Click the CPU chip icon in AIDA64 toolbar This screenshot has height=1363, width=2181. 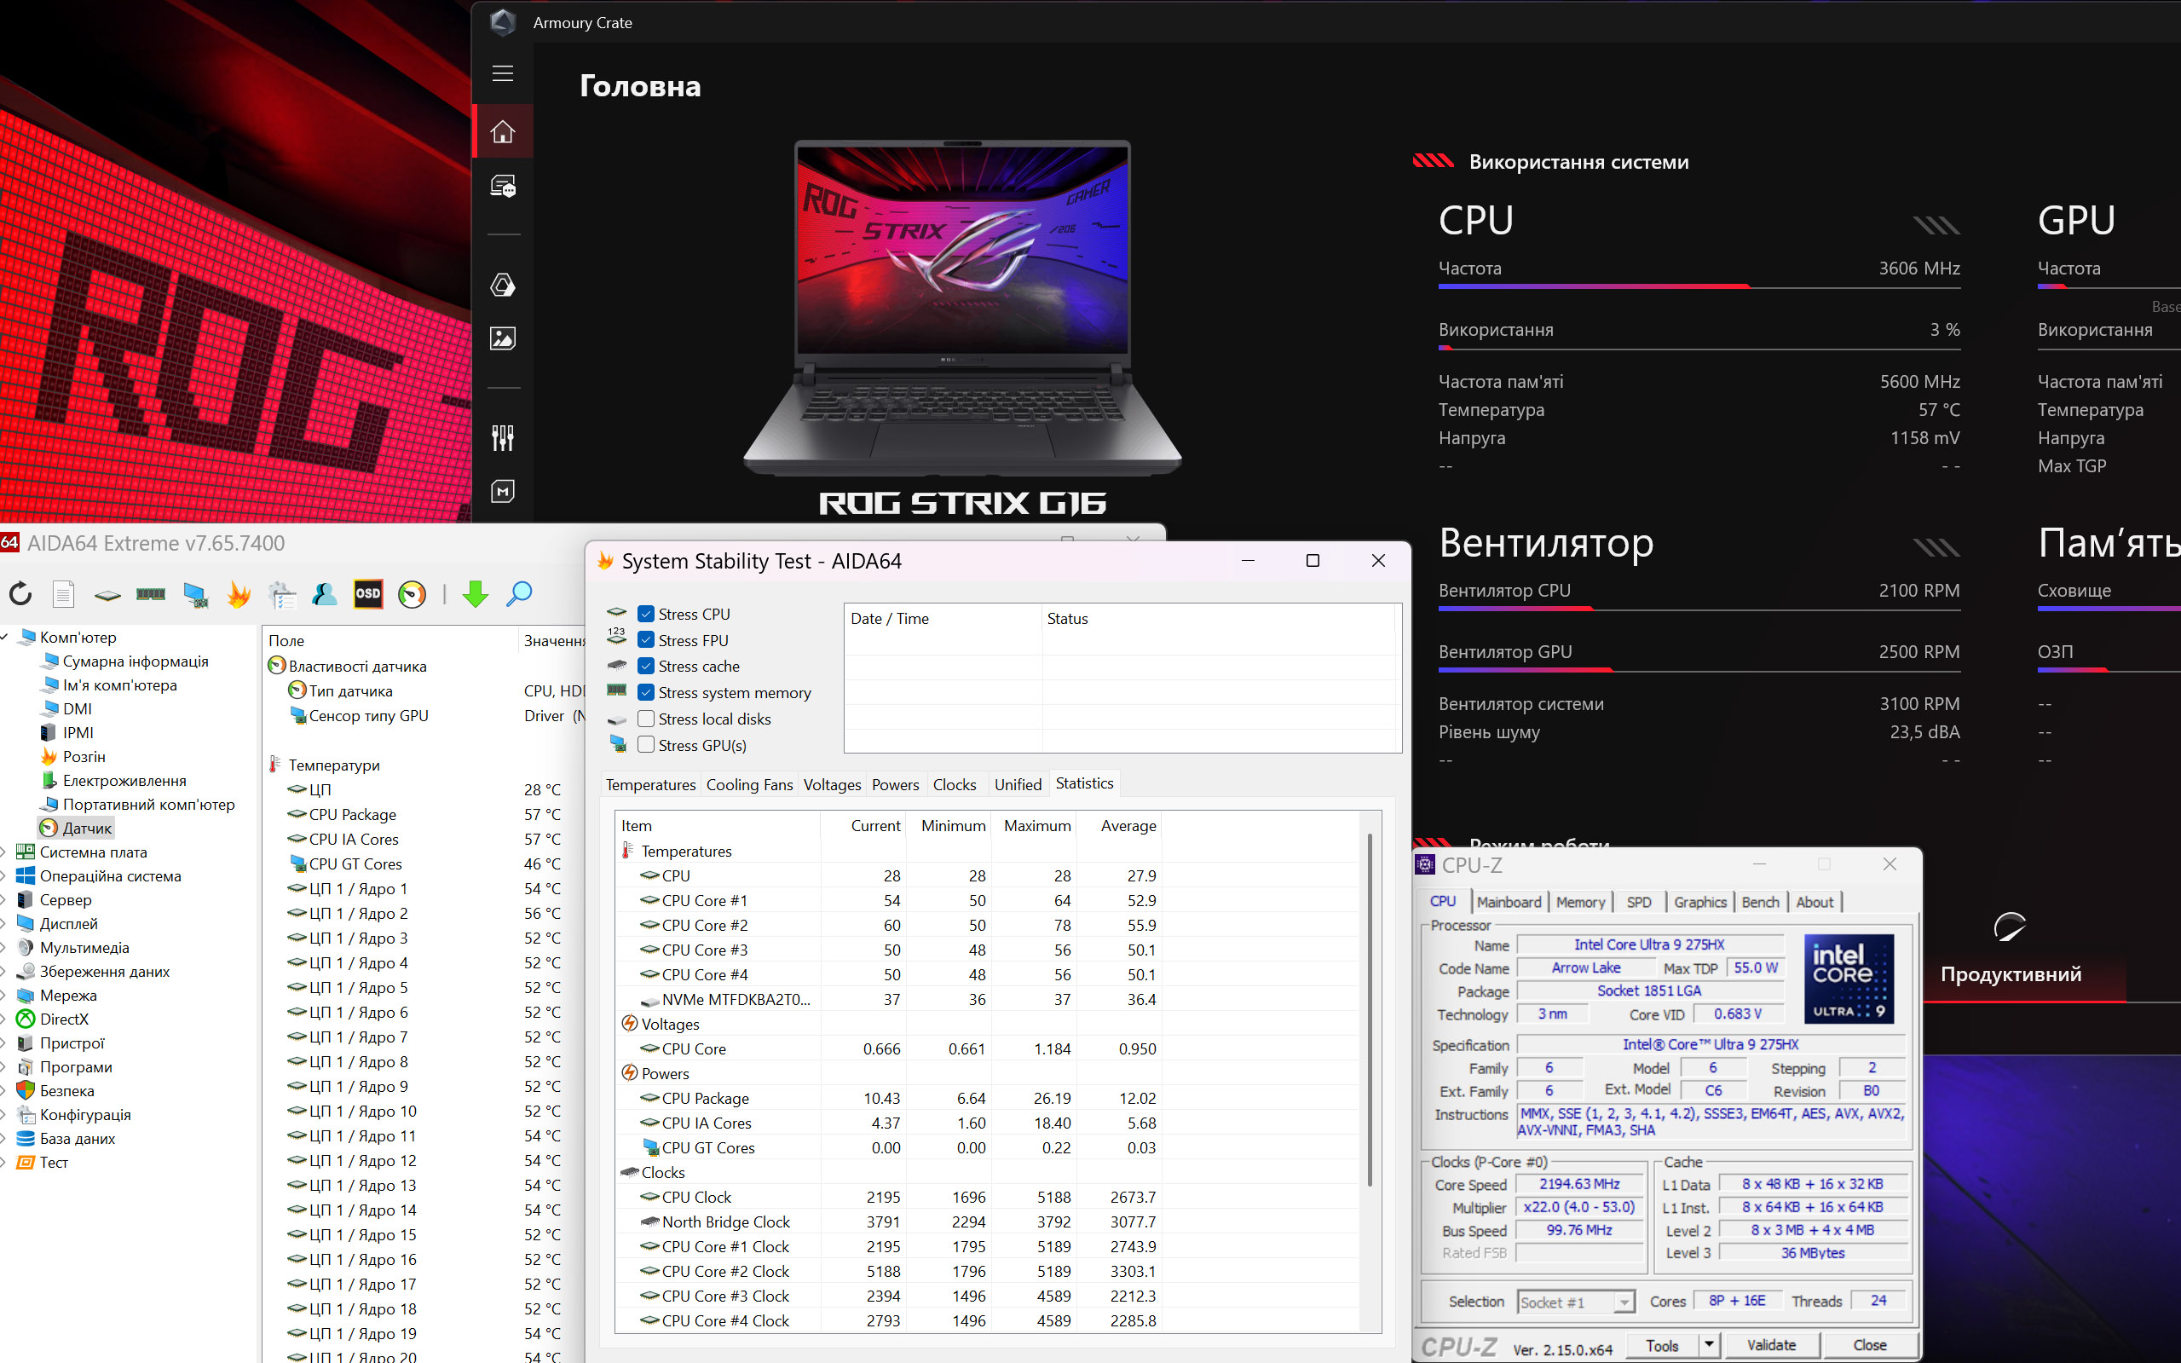[107, 595]
